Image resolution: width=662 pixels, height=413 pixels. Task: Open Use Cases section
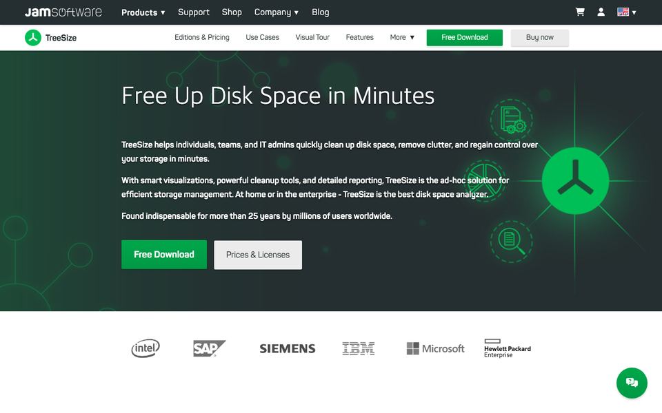pyautogui.click(x=263, y=37)
